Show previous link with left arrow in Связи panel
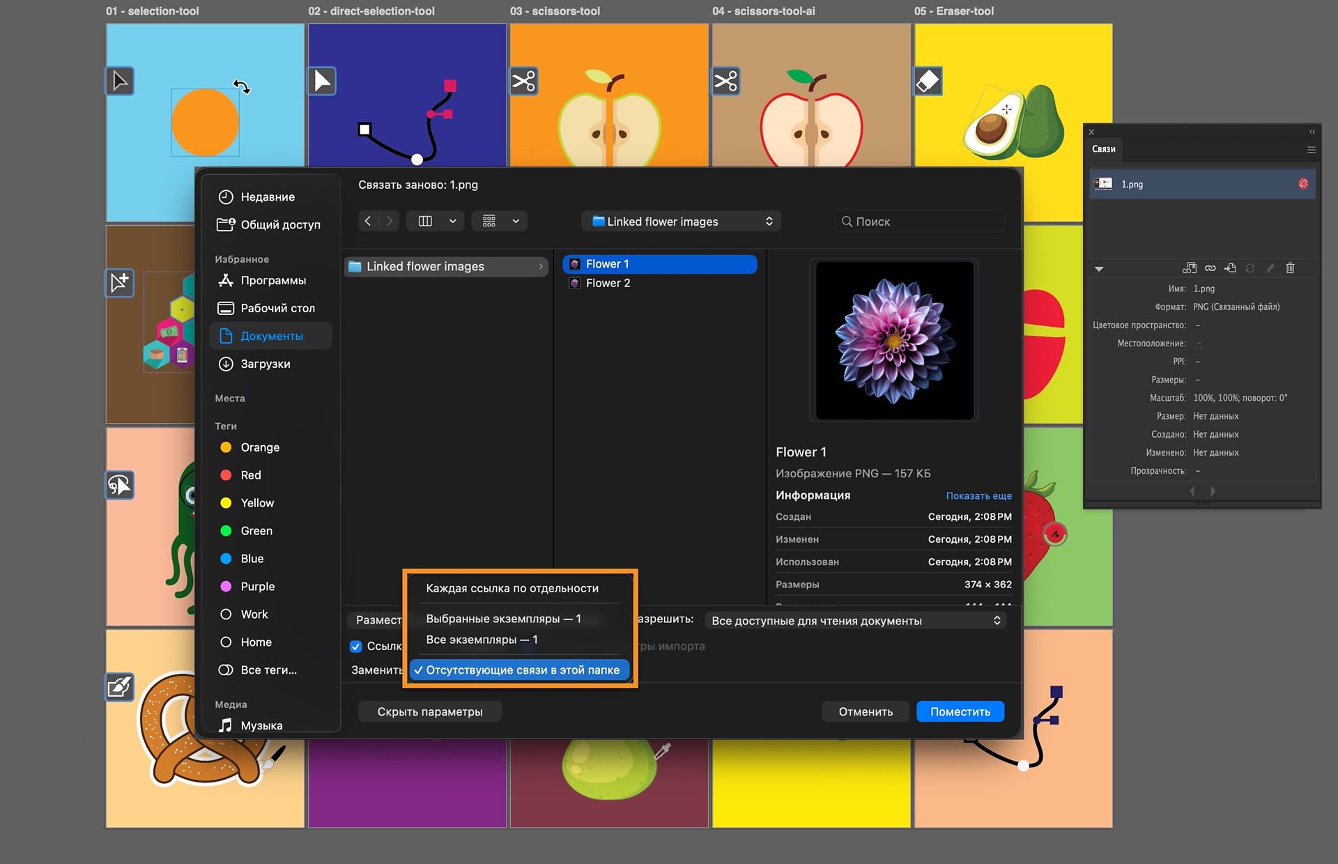This screenshot has height=864, width=1338. [x=1192, y=491]
